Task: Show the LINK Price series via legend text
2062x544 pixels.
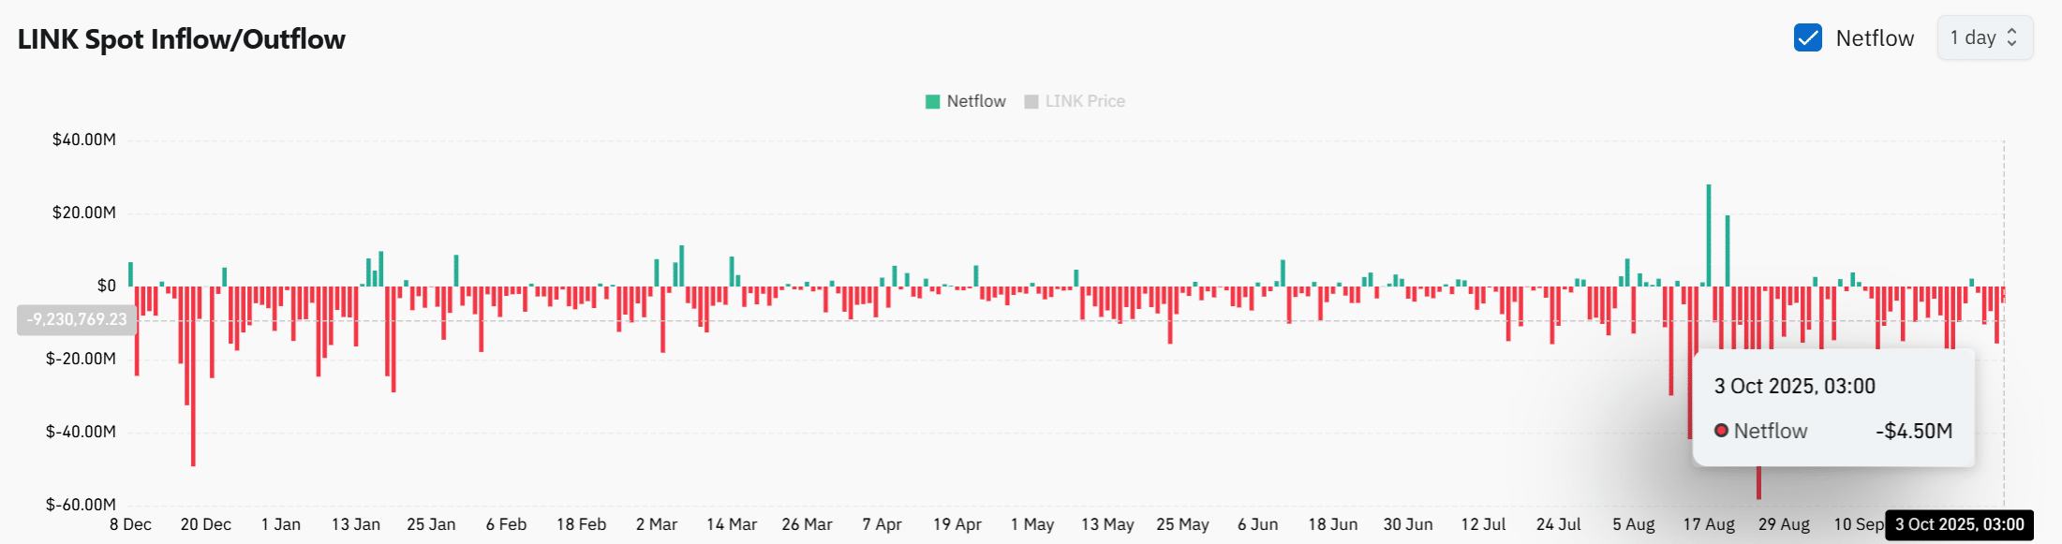Action: (x=1085, y=101)
